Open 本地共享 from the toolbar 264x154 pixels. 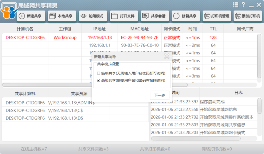(52, 16)
